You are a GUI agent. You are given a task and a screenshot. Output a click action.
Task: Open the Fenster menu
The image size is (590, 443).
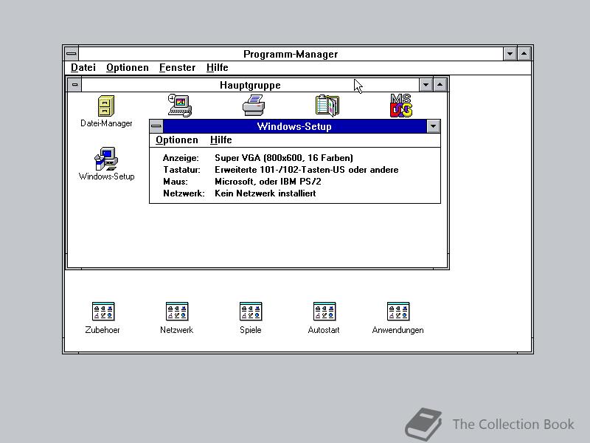[x=177, y=67]
